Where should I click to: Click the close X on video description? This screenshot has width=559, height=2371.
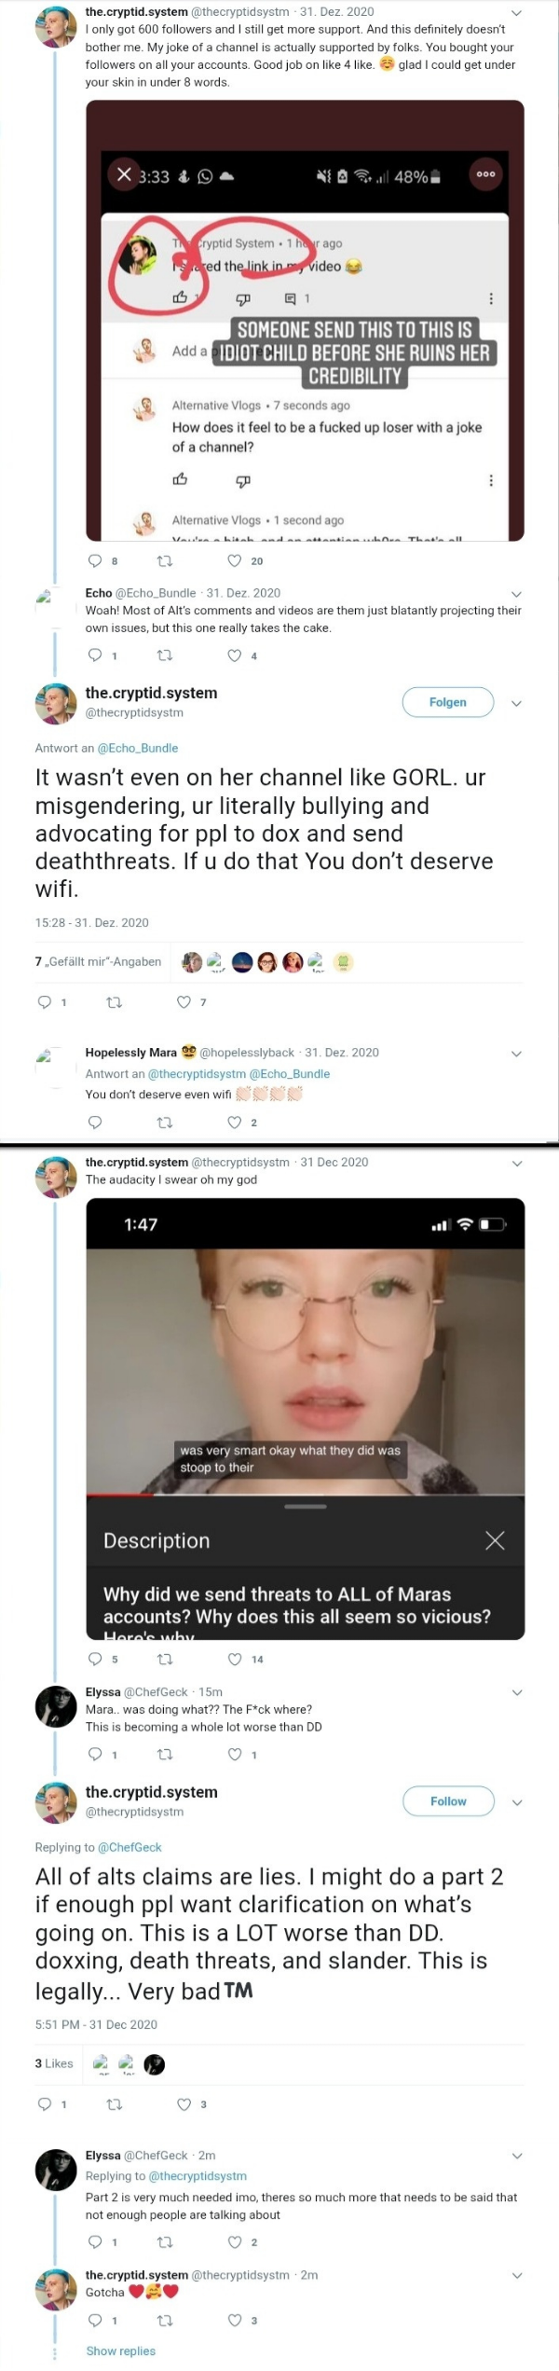pos(495,1540)
